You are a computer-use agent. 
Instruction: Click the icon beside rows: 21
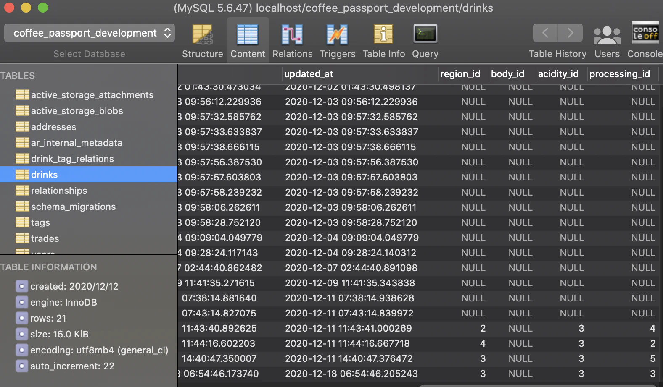[22, 318]
